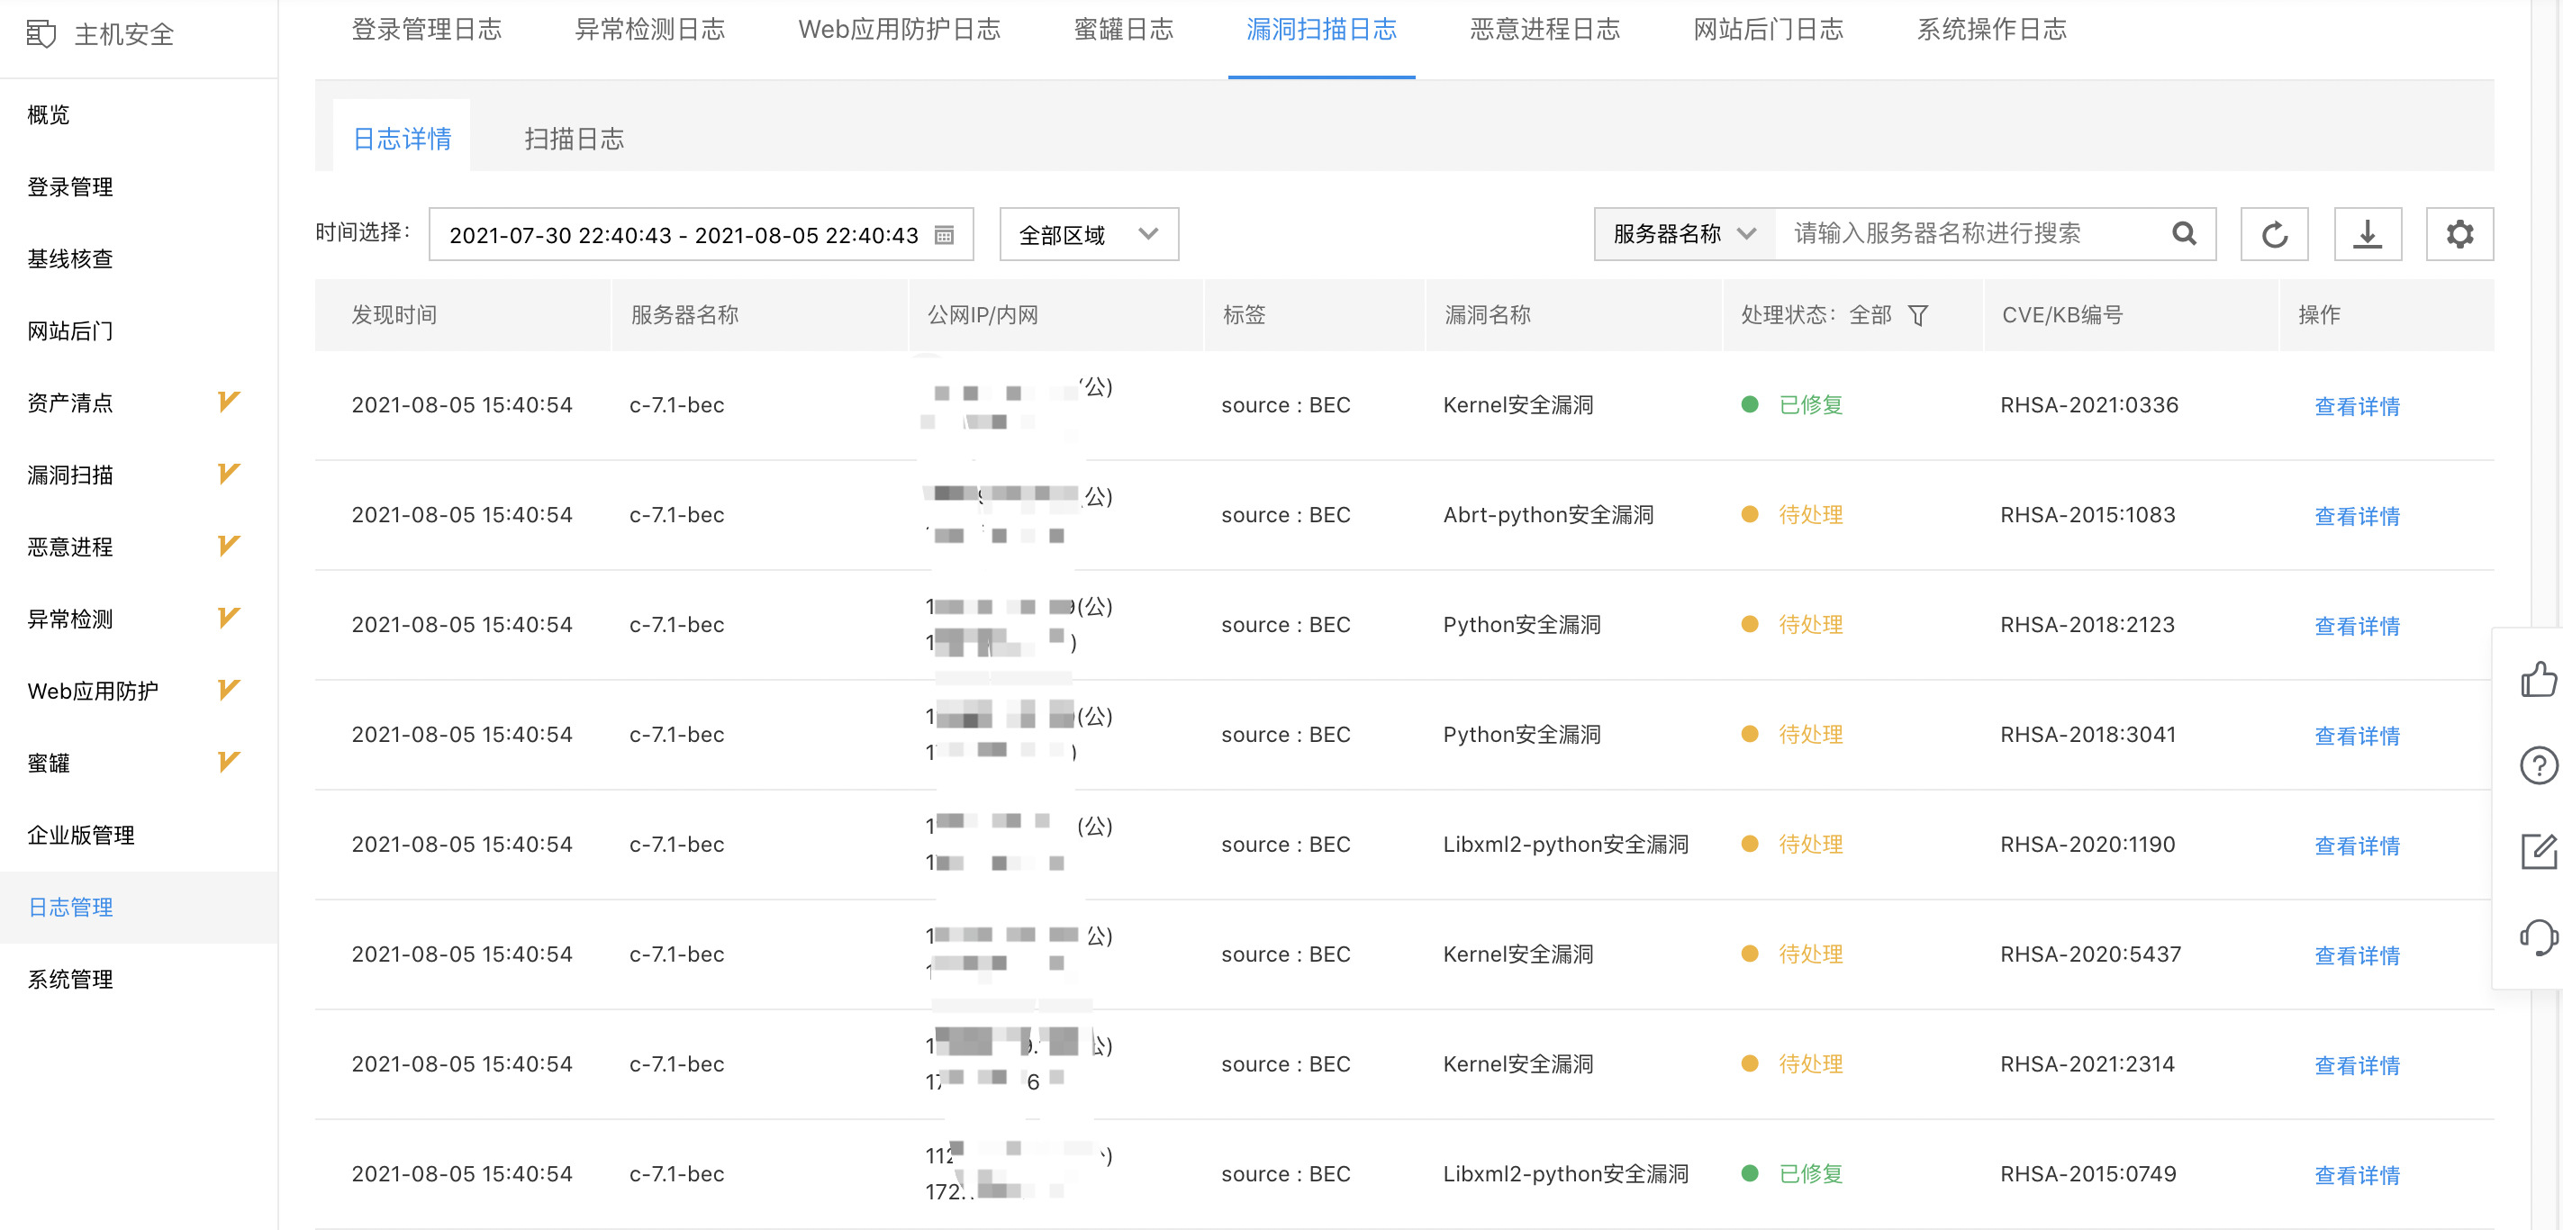Download the log data export

pyautogui.click(x=2368, y=234)
